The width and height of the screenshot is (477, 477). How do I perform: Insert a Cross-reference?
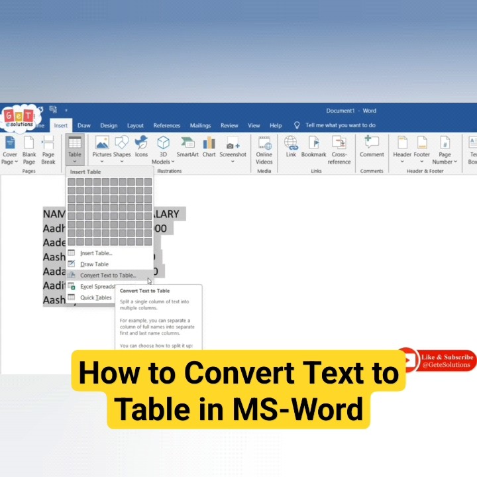pos(339,149)
